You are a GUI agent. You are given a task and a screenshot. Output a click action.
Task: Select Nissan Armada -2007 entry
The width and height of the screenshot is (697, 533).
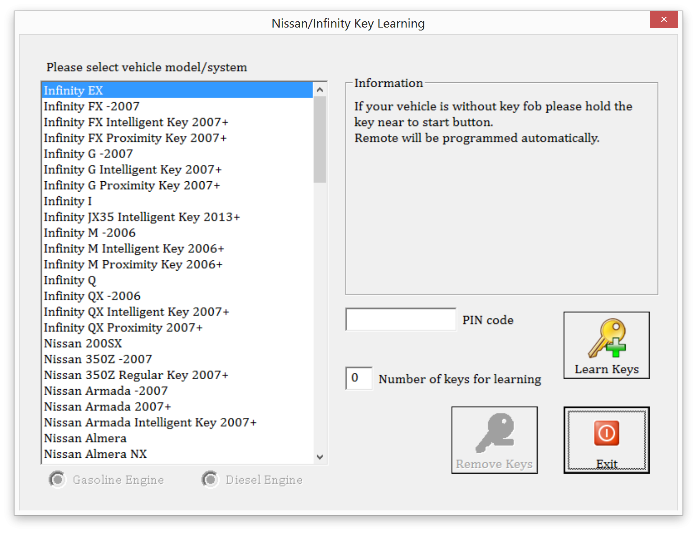click(177, 391)
